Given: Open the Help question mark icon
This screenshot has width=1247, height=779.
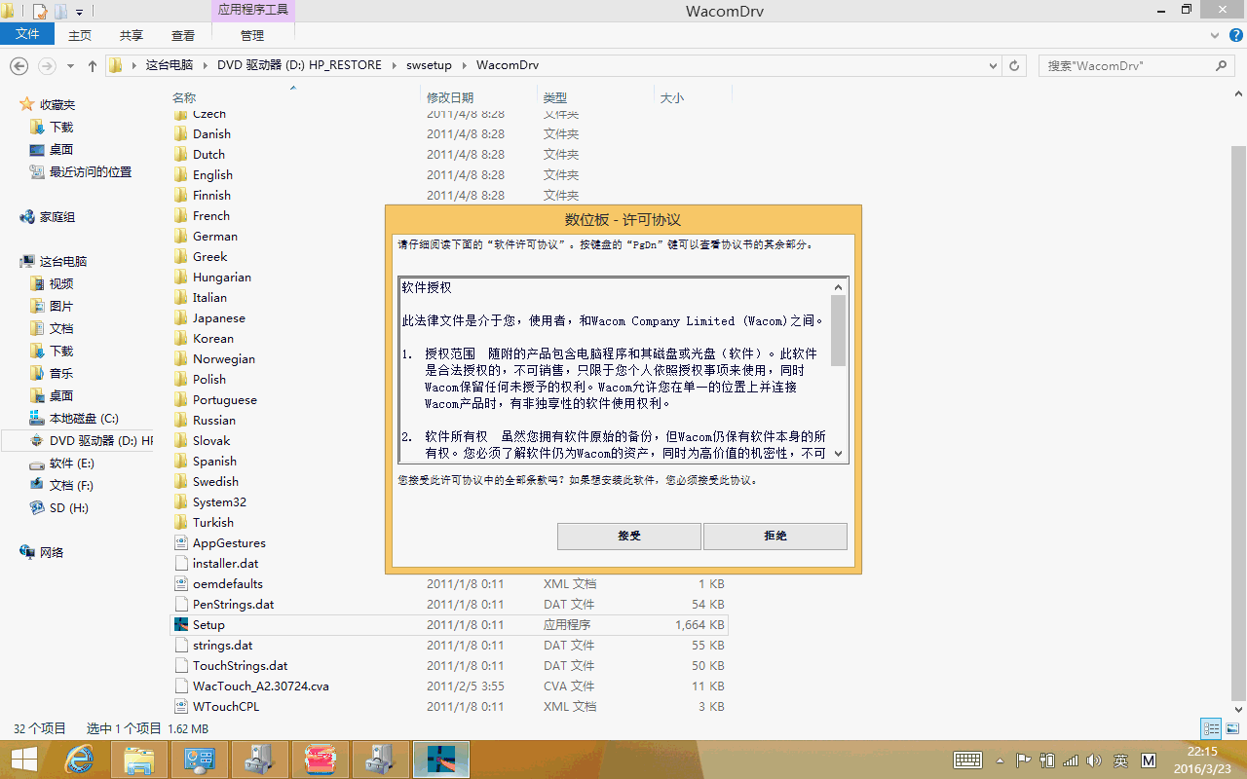Looking at the screenshot, I should pos(1235,35).
